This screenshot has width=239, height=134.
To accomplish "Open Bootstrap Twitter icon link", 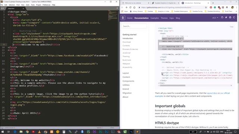I will click(226, 17).
